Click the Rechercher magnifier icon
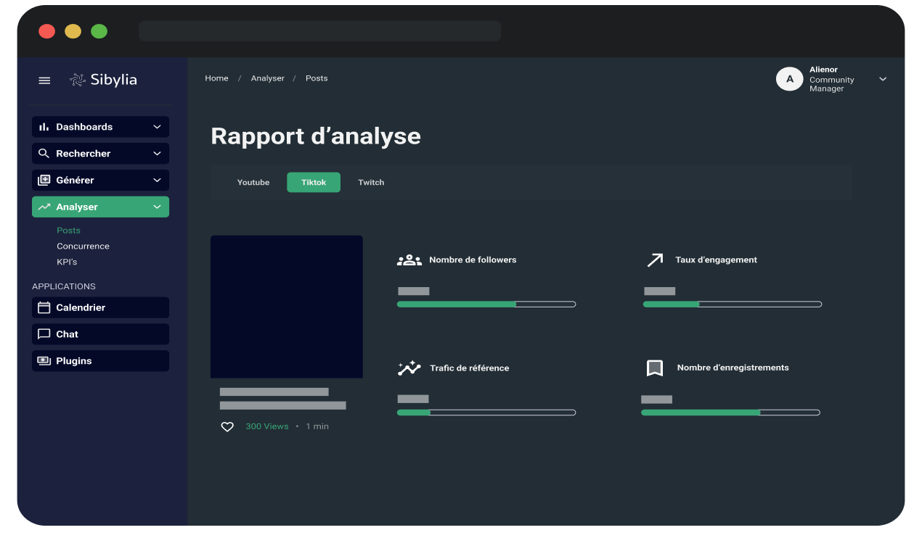This screenshot has width=922, height=551. (x=44, y=154)
